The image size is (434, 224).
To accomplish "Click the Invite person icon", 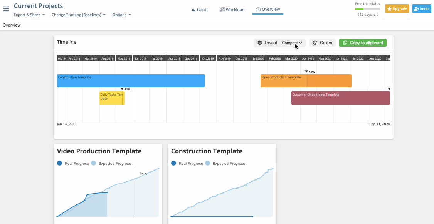I will (416, 8).
